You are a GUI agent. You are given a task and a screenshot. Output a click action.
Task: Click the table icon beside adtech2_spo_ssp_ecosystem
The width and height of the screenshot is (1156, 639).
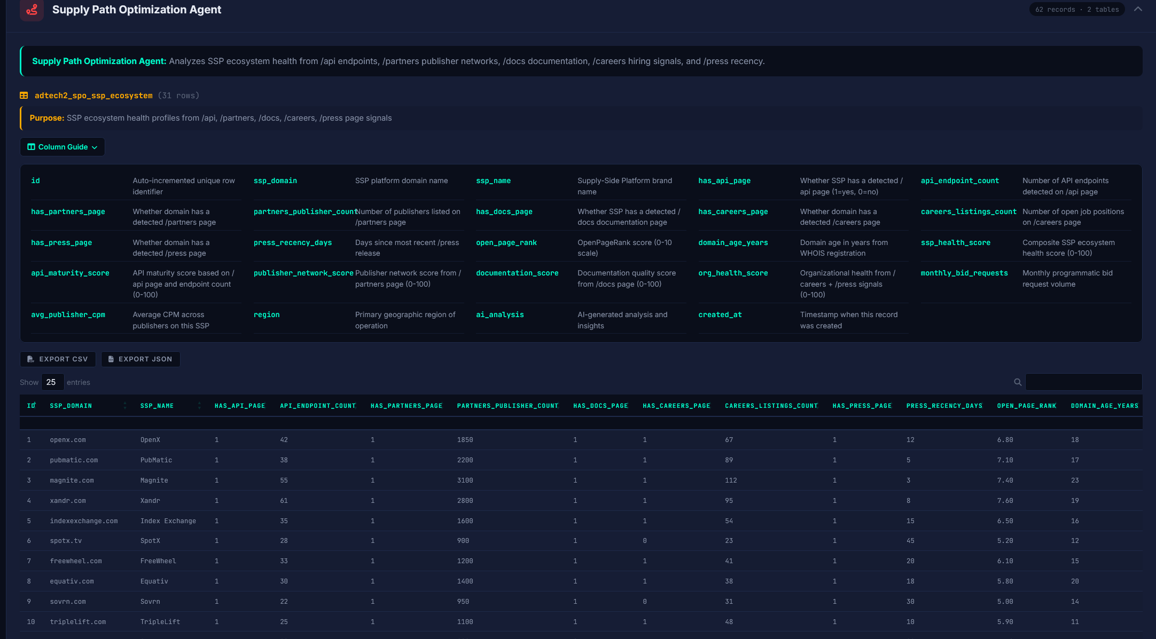[x=24, y=96]
